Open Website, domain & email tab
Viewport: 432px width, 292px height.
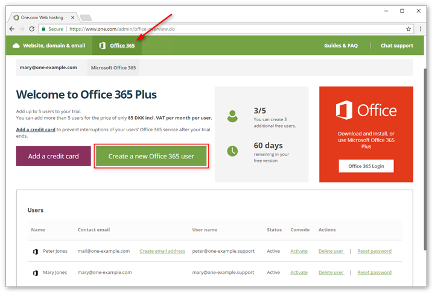pos(49,46)
